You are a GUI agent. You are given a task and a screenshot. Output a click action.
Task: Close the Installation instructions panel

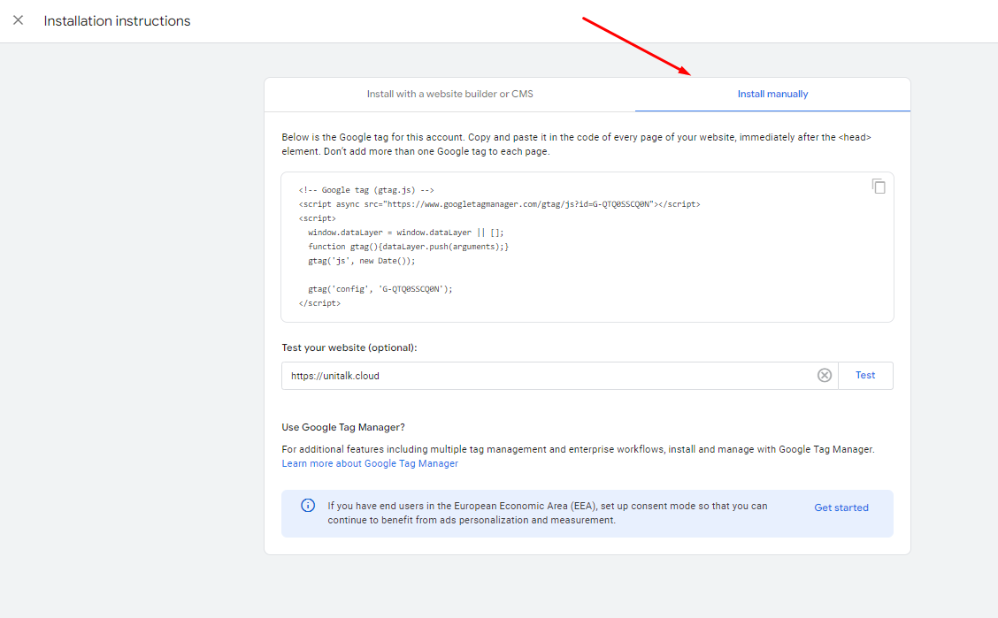pos(18,20)
